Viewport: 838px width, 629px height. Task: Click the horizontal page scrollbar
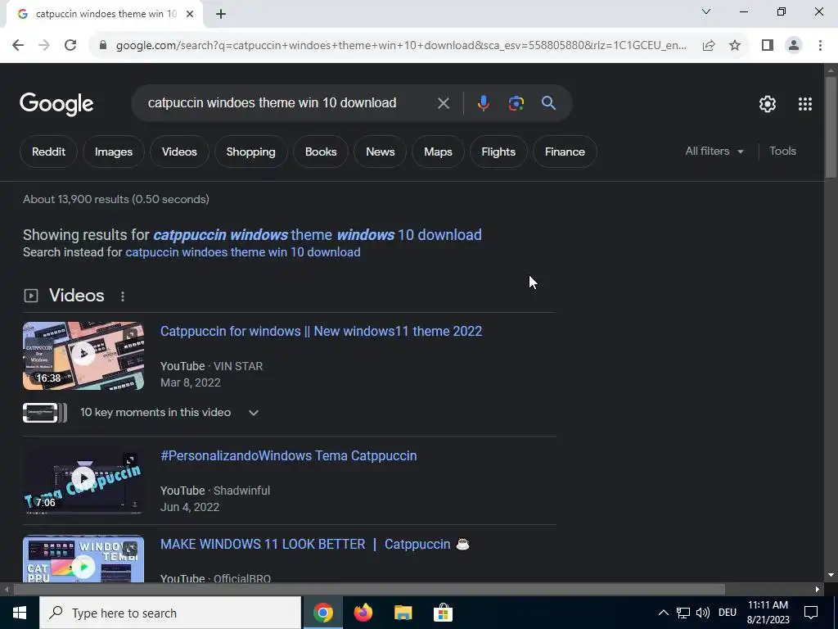[x=369, y=590]
